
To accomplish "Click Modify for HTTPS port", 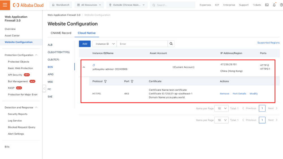I will [x=254, y=94].
